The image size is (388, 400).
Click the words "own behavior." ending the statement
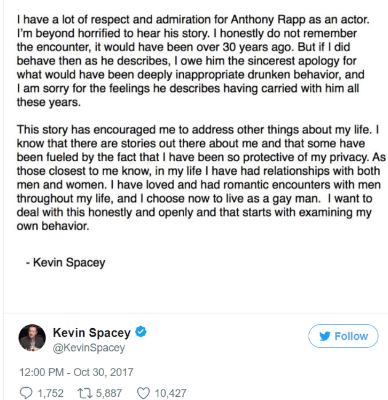click(53, 226)
